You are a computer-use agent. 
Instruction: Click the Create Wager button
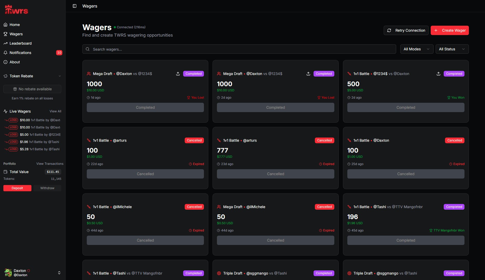450,30
